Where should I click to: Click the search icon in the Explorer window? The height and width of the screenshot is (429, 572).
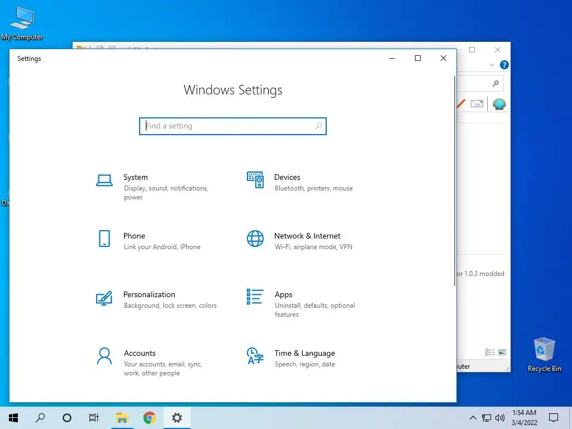[495, 84]
